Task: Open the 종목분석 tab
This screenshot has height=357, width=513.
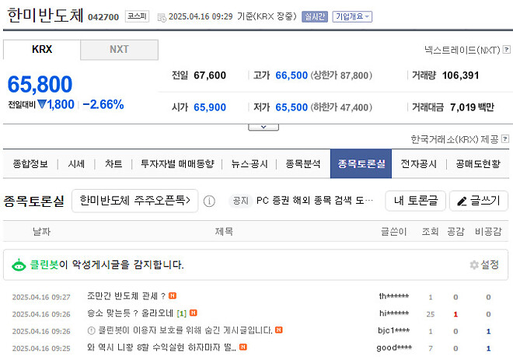Action: [303, 164]
